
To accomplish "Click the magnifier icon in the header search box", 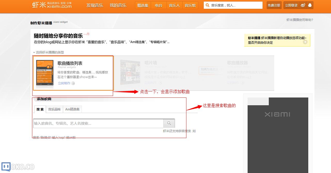I will coord(207,5).
